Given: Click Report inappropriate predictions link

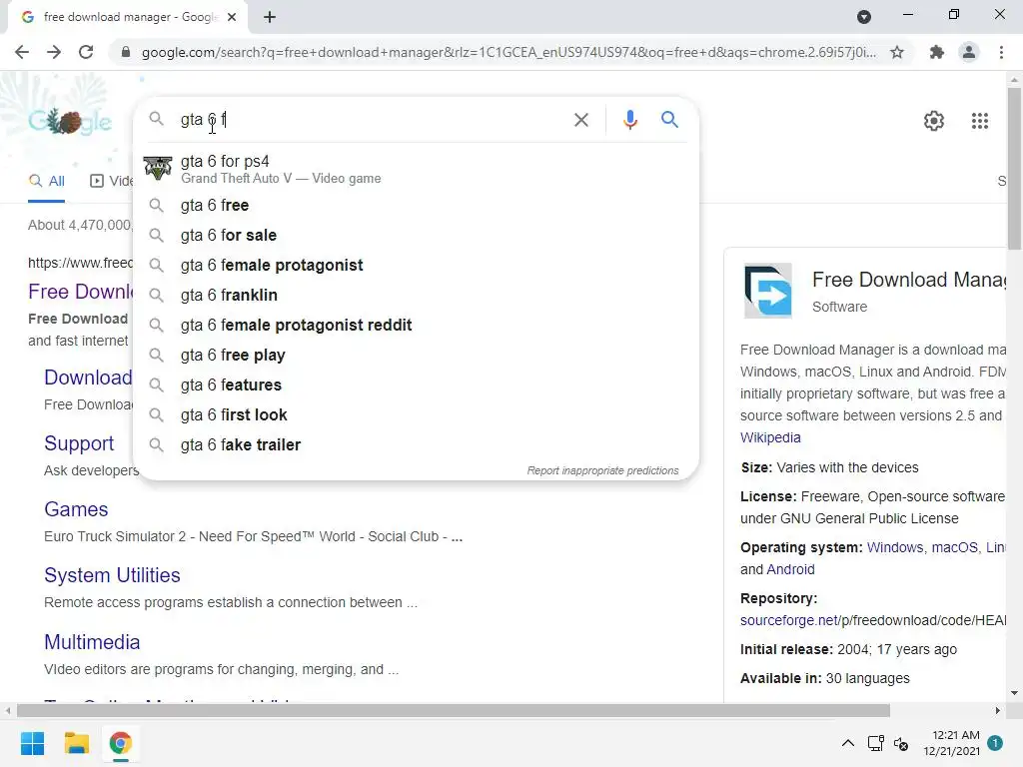Looking at the screenshot, I should click(x=602, y=471).
